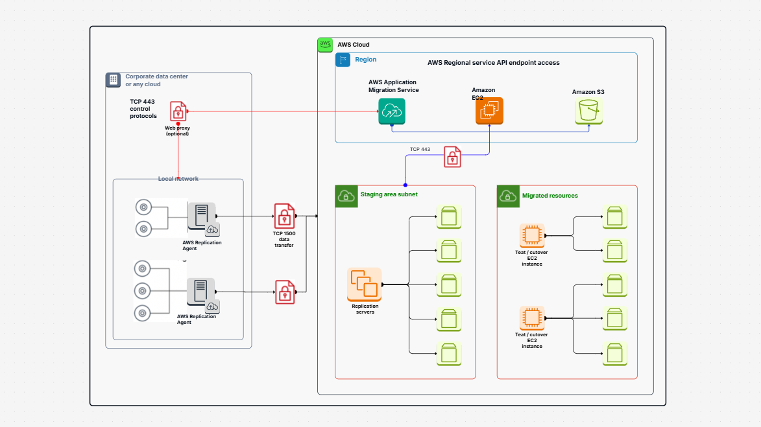Select the 'AWS Cloud' title text
Image resolution: width=761 pixels, height=427 pixels.
(x=354, y=45)
